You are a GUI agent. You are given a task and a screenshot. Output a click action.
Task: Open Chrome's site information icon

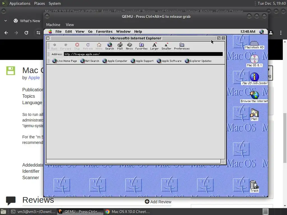(38, 33)
